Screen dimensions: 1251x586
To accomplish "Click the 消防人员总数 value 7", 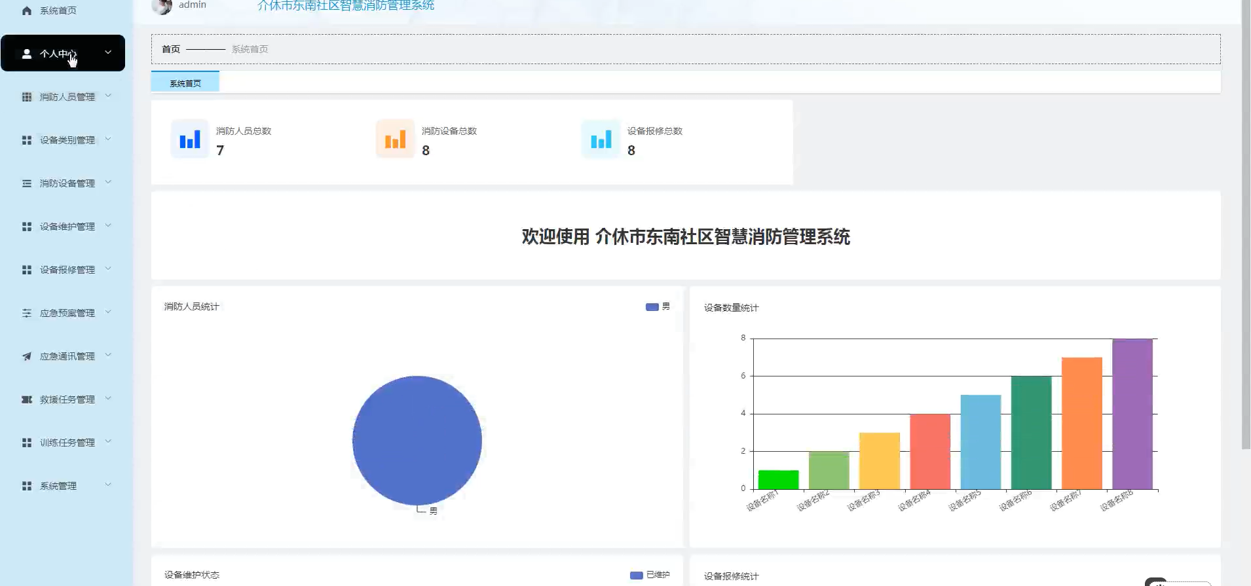I will (220, 151).
